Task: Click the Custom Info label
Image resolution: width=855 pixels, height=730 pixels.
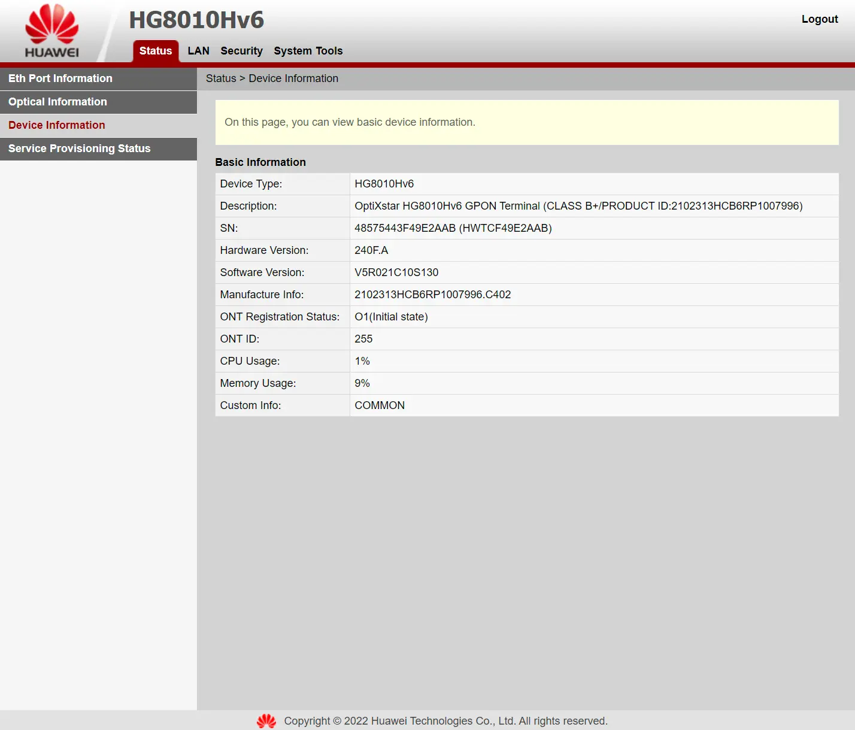Action: [250, 405]
